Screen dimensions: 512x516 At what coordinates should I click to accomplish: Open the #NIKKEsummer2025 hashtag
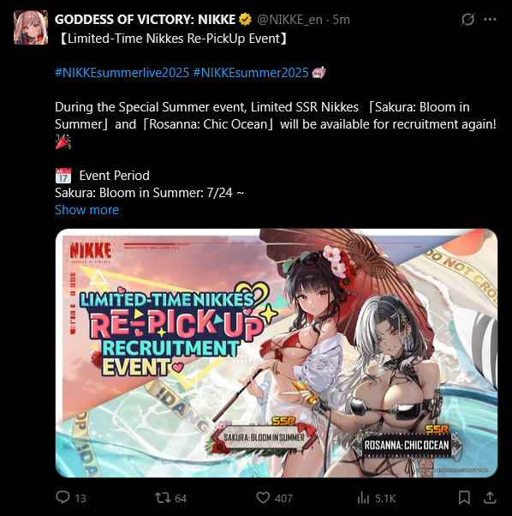(251, 72)
